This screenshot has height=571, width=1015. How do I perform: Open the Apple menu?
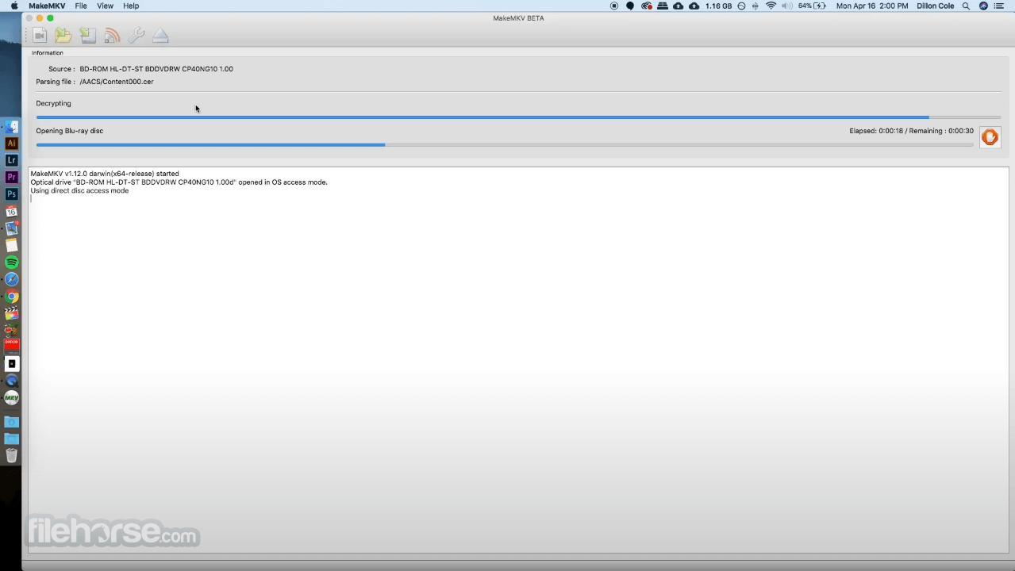click(x=13, y=6)
